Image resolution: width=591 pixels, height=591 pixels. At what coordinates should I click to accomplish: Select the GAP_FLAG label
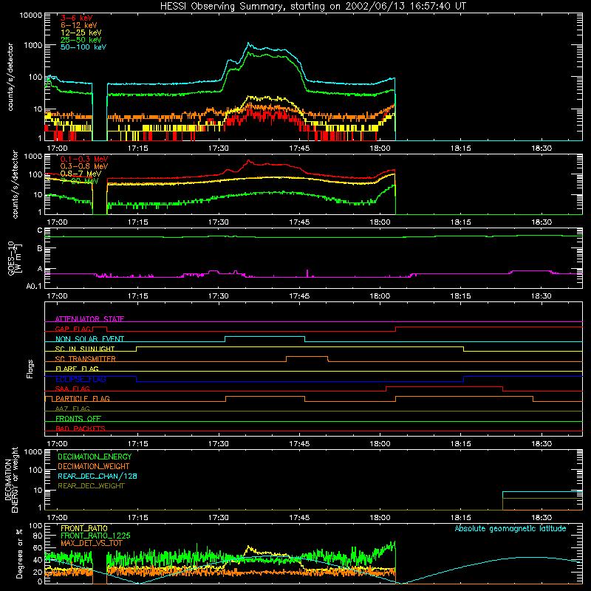[x=73, y=329]
